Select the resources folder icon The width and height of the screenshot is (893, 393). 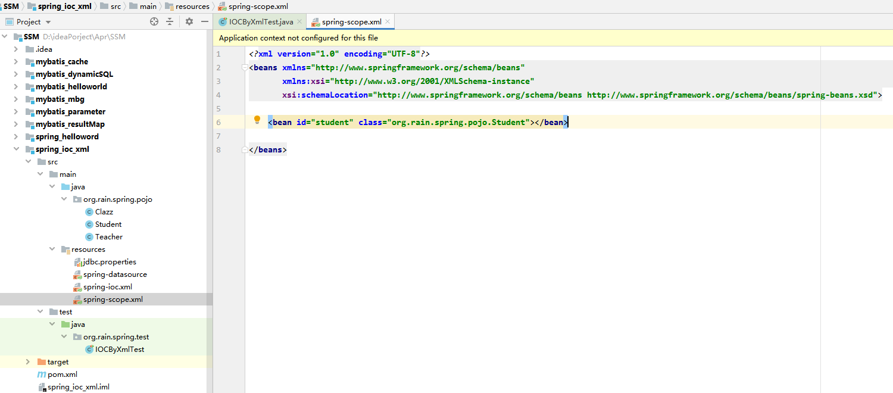(65, 249)
